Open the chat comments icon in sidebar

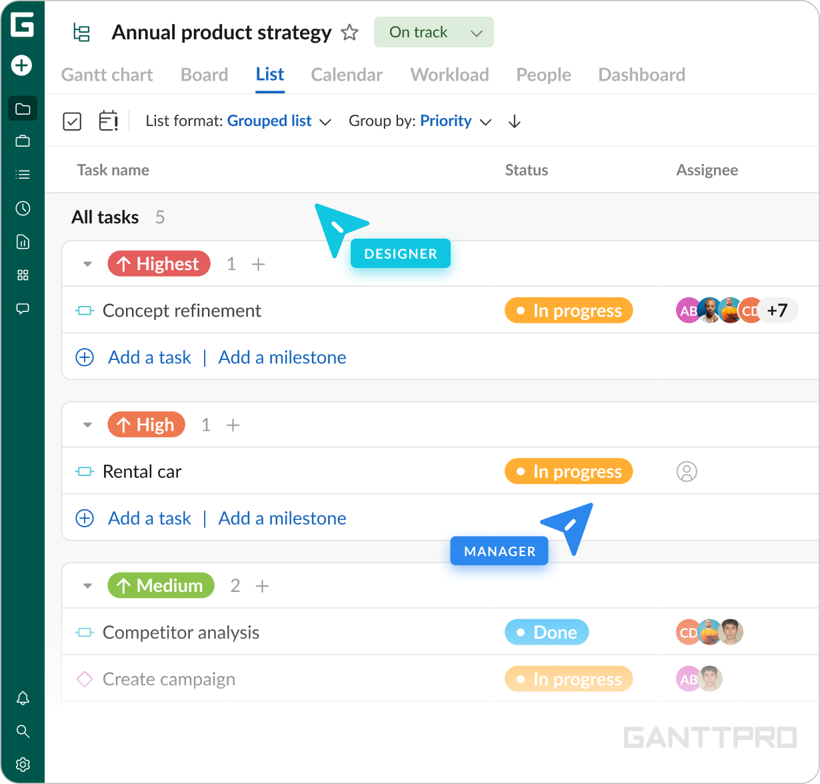pyautogui.click(x=23, y=309)
